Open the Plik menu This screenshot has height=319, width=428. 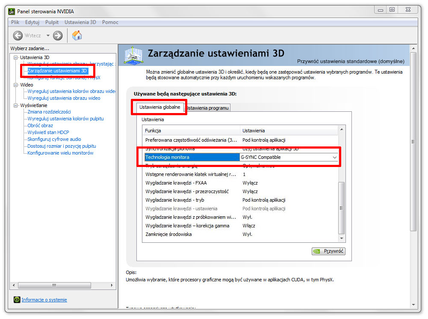pyautogui.click(x=15, y=22)
